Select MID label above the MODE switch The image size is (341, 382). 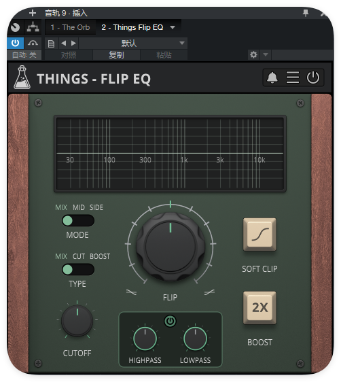(x=79, y=207)
